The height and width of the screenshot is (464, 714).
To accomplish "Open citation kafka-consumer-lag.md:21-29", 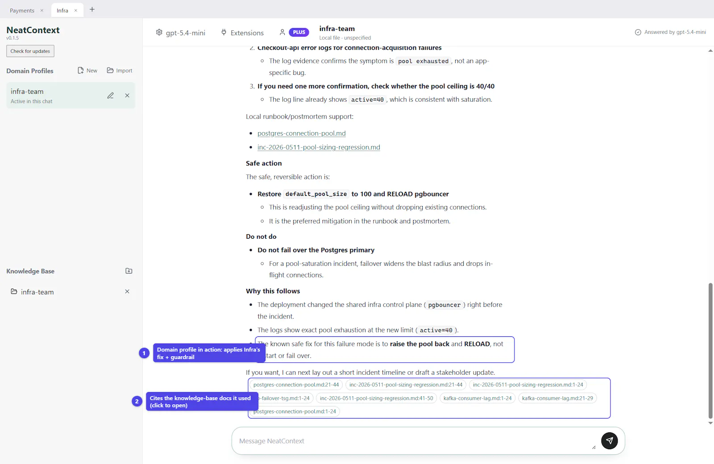I will [557, 398].
